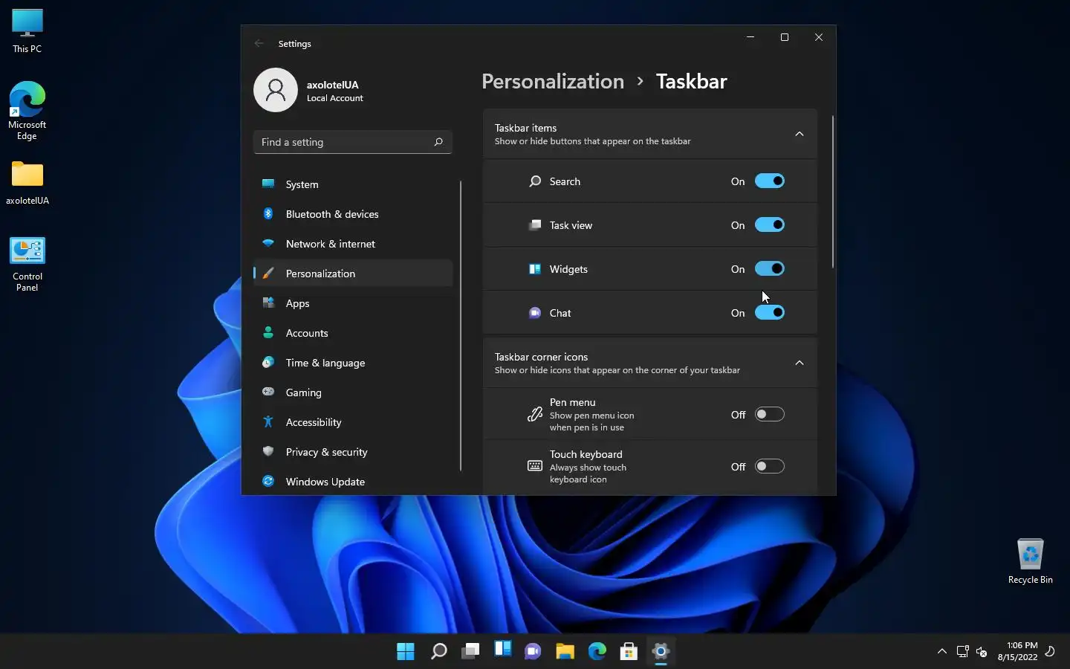The width and height of the screenshot is (1070, 669).
Task: Toggle the Search taskbar item switch
Action: point(770,181)
